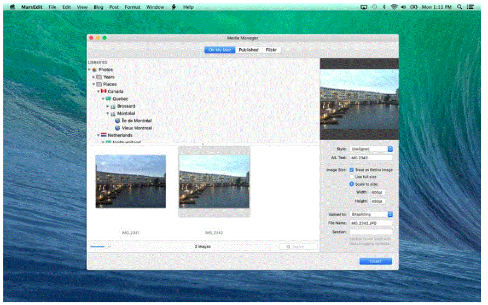488x305 pixels.
Task: Enable Treat as Retina image checkbox
Action: [352, 170]
